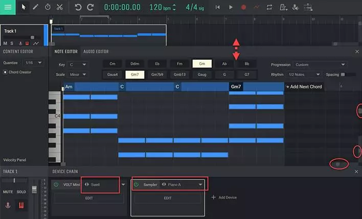Screen dimensions: 362x219
Task: Choose the Eb chord button
Action: point(157,64)
